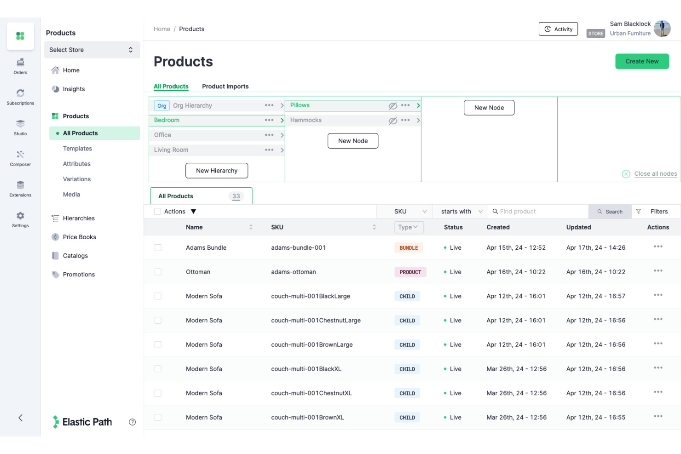Switch to the Product Imports tab
This screenshot has height=454, width=681.
(225, 86)
